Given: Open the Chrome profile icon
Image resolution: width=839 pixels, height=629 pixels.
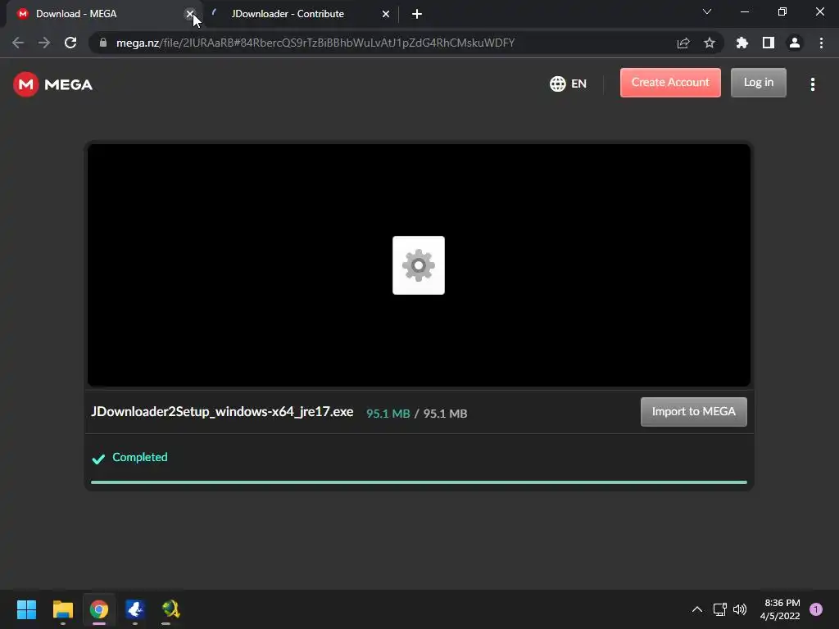Looking at the screenshot, I should [x=795, y=43].
